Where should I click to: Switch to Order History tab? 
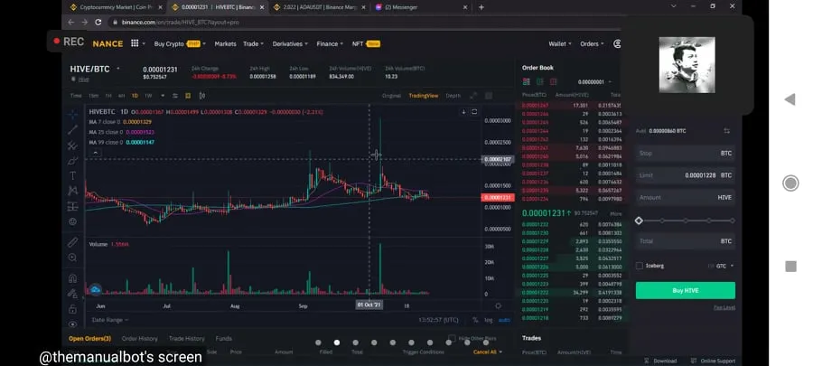tap(139, 339)
